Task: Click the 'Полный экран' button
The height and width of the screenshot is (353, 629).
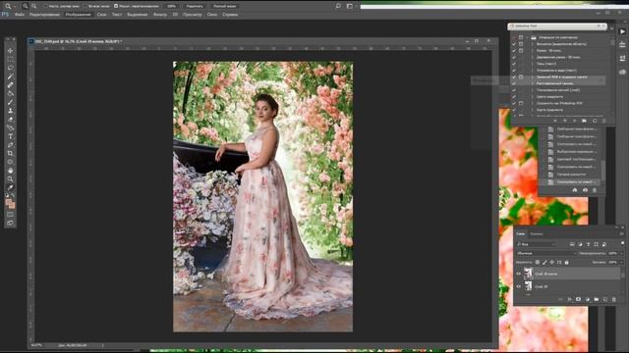Action: point(224,6)
